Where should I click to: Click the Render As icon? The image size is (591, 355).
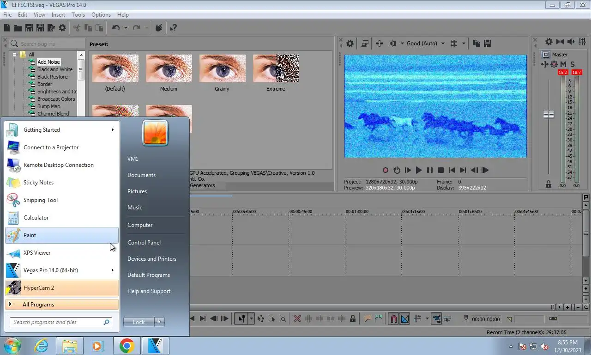coord(51,28)
